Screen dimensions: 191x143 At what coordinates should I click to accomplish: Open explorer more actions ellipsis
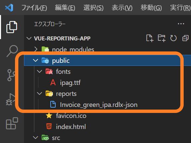181,24
